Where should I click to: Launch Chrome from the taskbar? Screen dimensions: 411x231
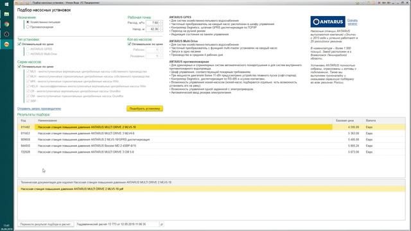[x=6, y=24]
